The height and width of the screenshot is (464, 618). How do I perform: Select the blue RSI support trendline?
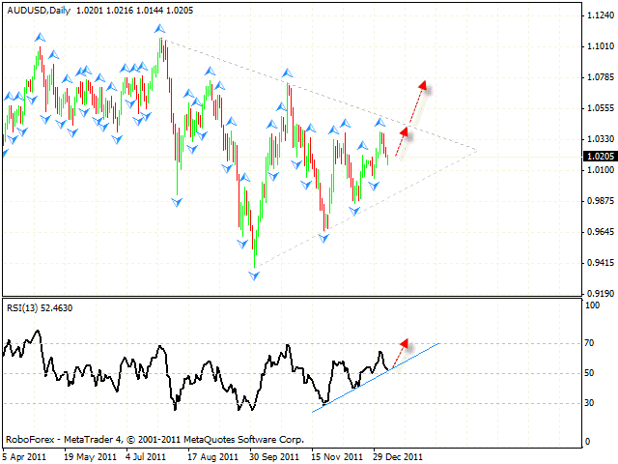coord(377,378)
